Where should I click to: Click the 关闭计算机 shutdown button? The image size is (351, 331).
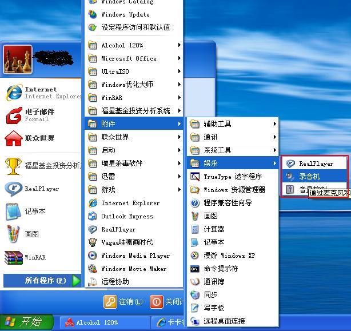[166, 302]
